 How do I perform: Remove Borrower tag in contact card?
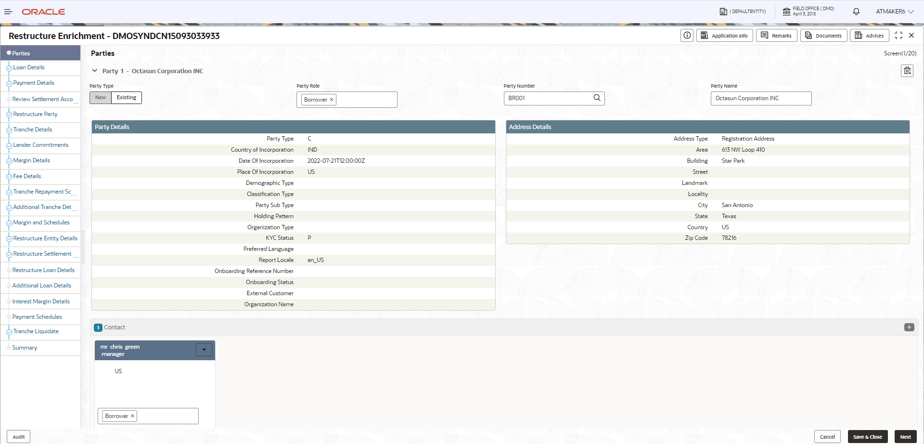132,416
